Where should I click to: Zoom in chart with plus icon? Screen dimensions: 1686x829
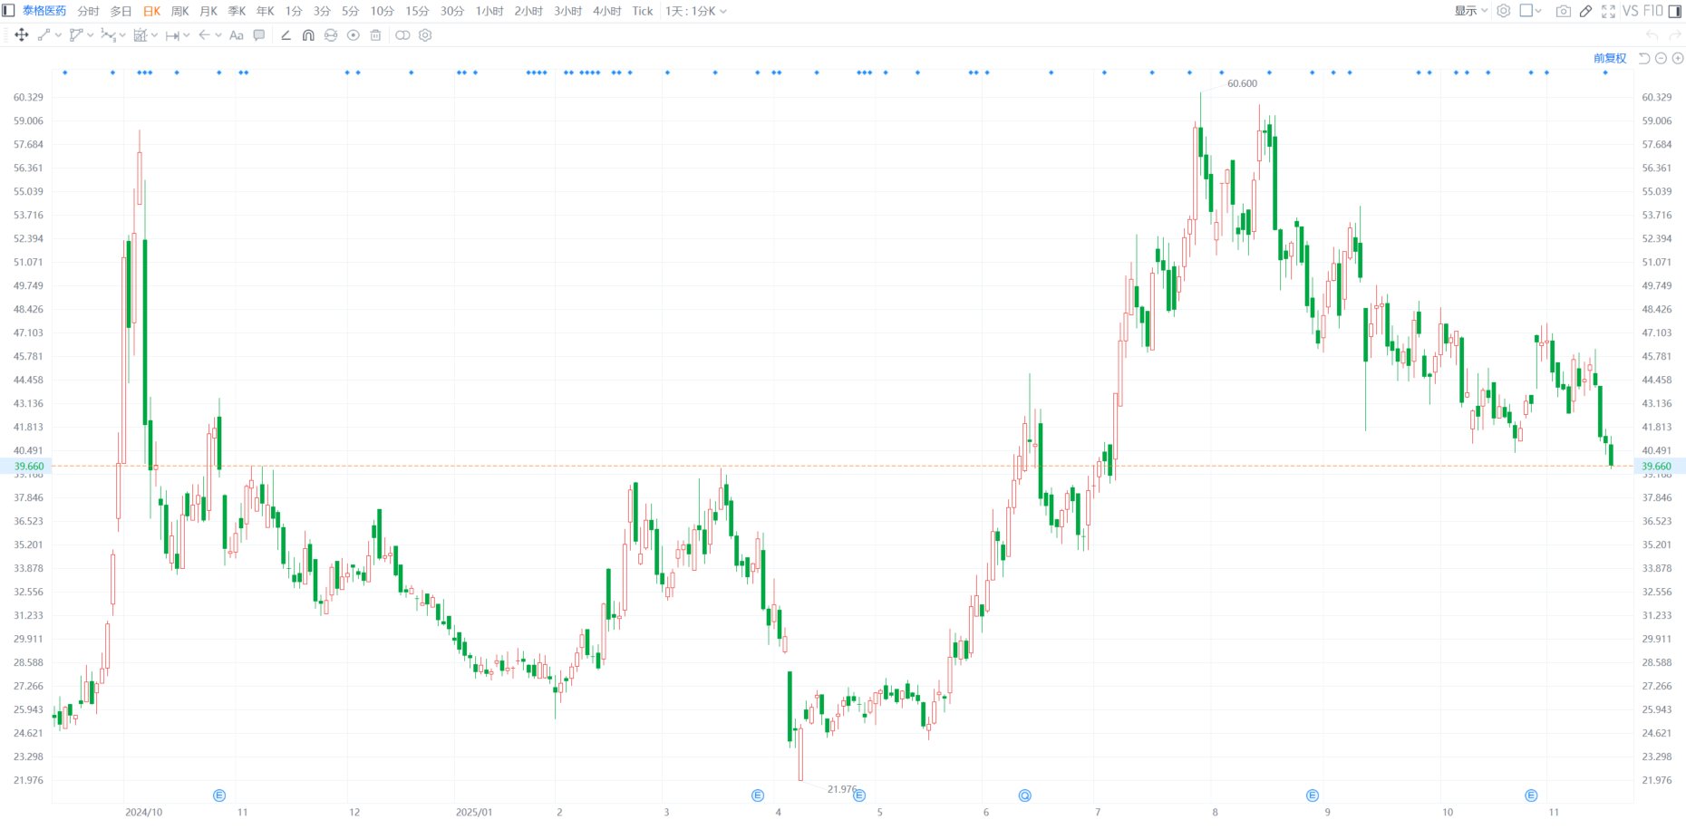(1678, 58)
